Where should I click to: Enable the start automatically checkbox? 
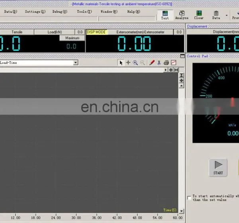pyautogui.click(x=189, y=198)
